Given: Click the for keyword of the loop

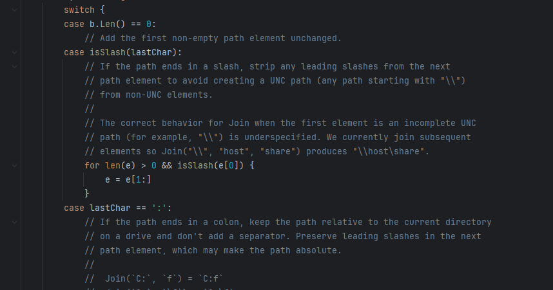Looking at the screenshot, I should (92, 165).
